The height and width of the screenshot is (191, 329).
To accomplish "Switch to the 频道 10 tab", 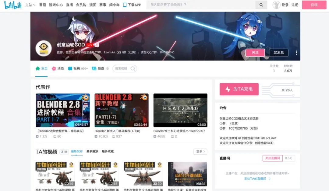I will pyautogui.click(x=100, y=68).
